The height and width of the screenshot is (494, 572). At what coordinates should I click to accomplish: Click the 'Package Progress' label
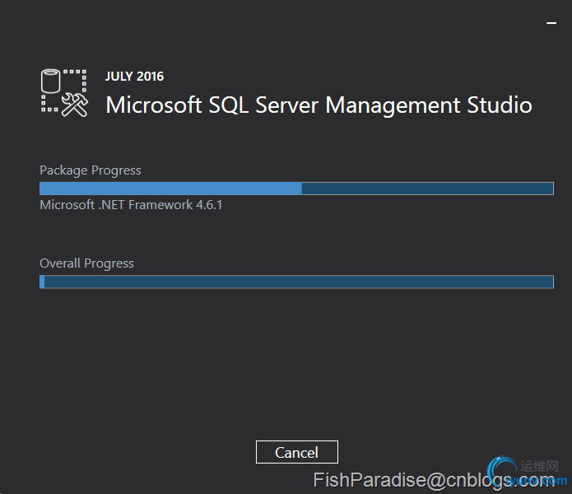(x=90, y=170)
